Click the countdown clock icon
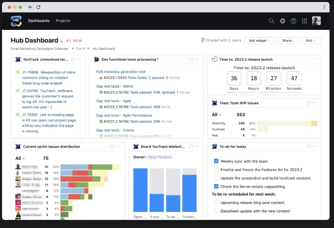 (x=214, y=59)
